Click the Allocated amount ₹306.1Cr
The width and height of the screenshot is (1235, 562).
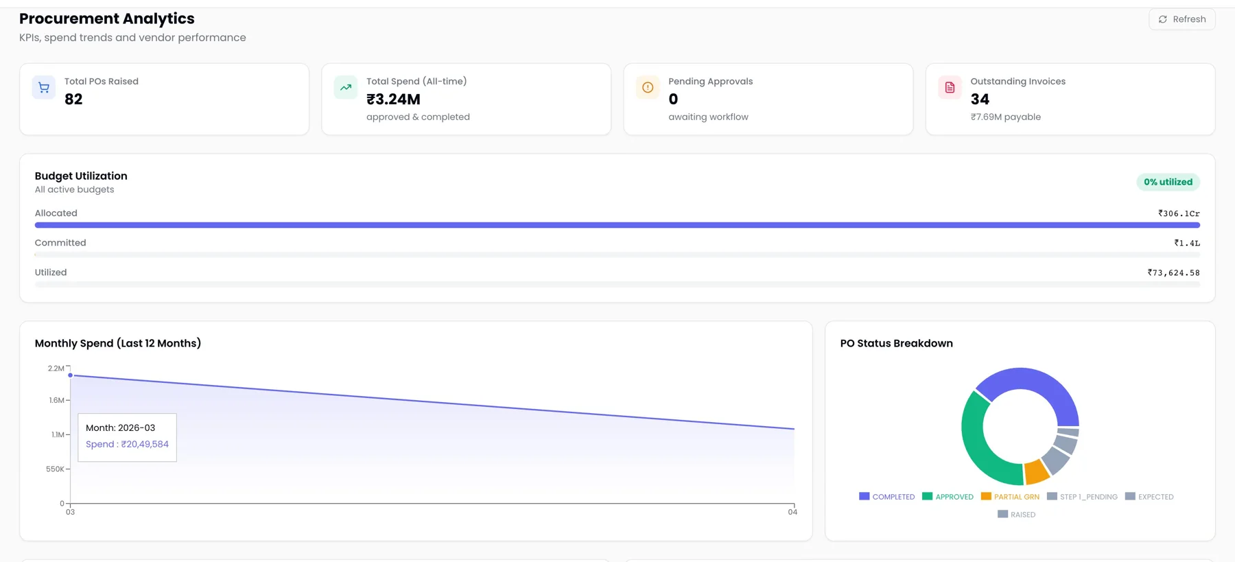click(1179, 213)
